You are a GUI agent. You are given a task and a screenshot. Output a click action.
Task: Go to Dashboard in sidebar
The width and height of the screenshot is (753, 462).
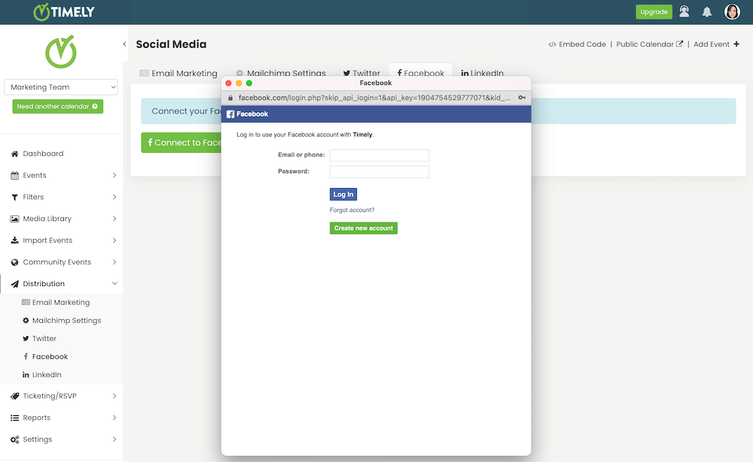[43, 153]
